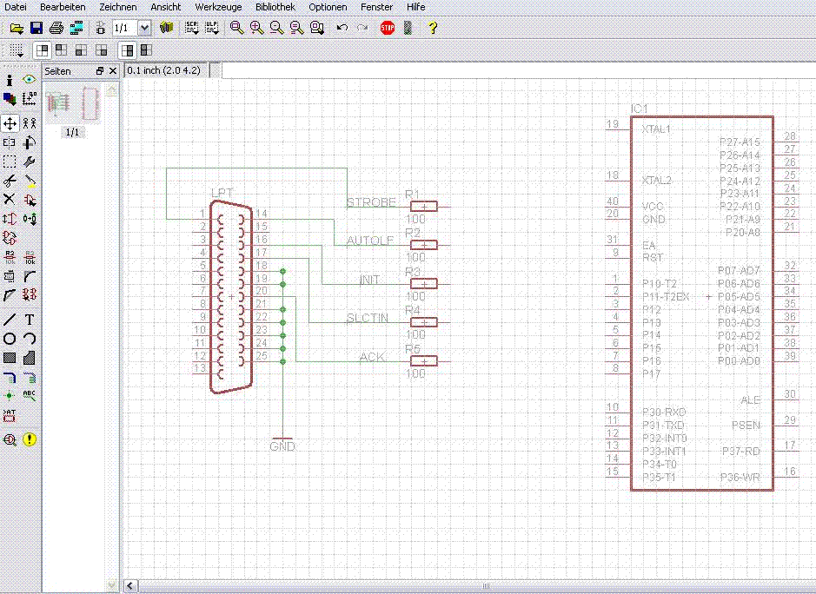This screenshot has height=594, width=816.
Task: Toggle the first alignment grid button
Action: pos(42,50)
